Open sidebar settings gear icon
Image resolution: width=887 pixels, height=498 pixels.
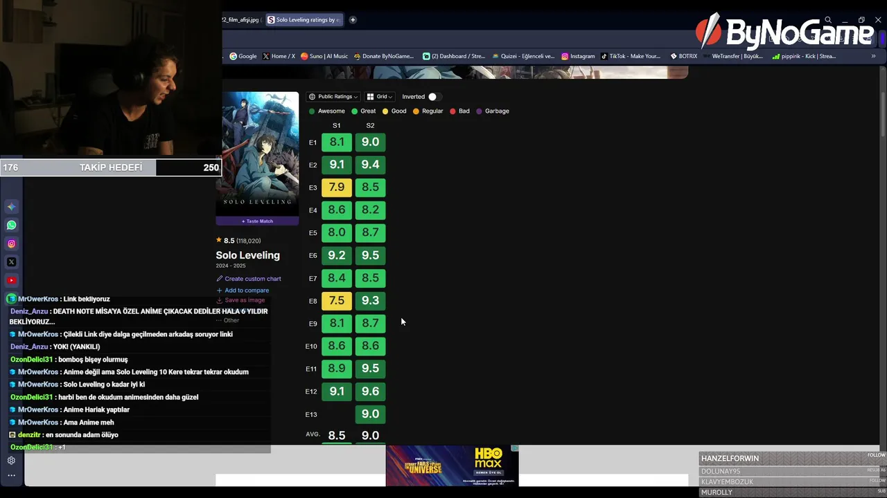tap(11, 461)
